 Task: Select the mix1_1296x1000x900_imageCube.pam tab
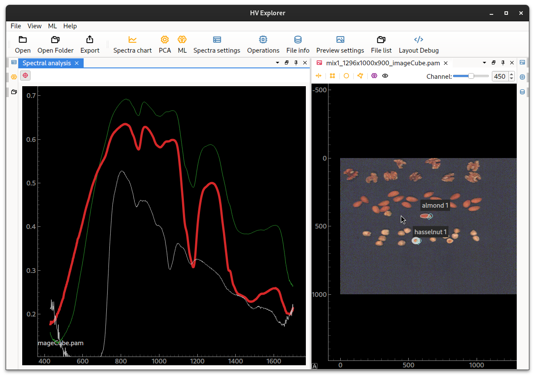tap(383, 63)
